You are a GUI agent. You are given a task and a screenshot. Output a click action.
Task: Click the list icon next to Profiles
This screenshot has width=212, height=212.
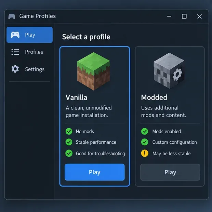pyautogui.click(x=15, y=52)
